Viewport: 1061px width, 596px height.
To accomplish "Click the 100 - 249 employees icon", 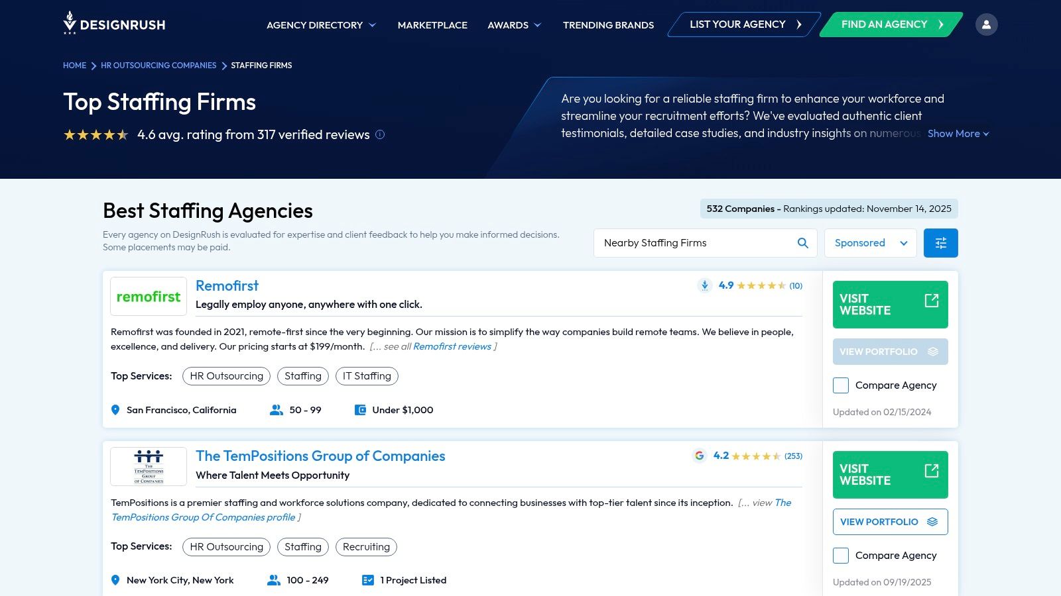I will (x=273, y=580).
